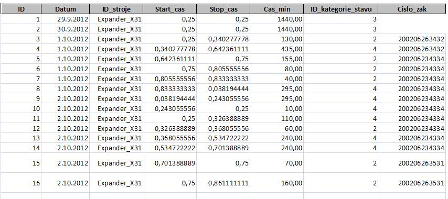Select the Cislo_zak column header
448x199 pixels.
[x=412, y=9]
